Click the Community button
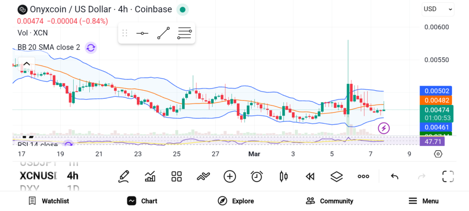469x211 pixels. click(x=330, y=201)
